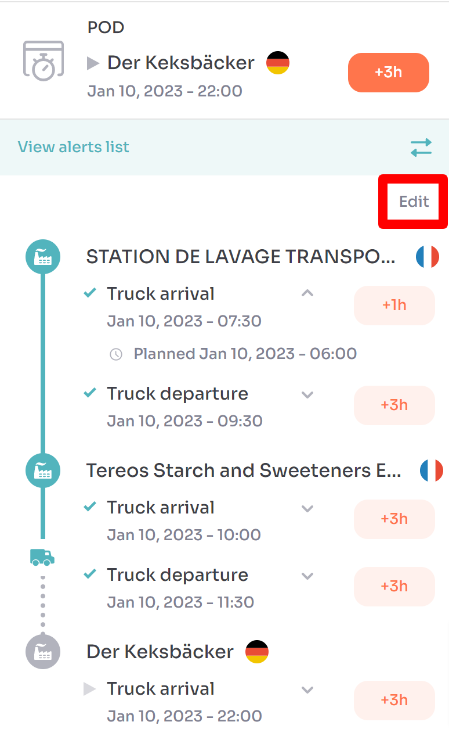Select the Tereos Starch and Sweeteners stop title
This screenshot has height=747, width=449.
244,471
